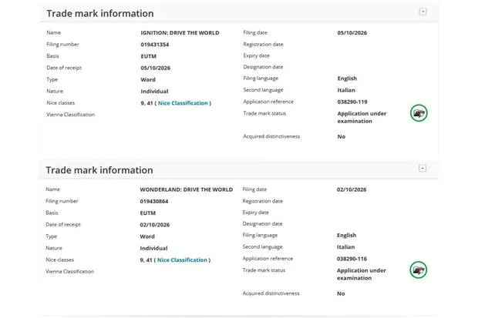Click the EUTM basis value for WONDERLAND
Screen dimensions: 478x318
[x=148, y=213]
